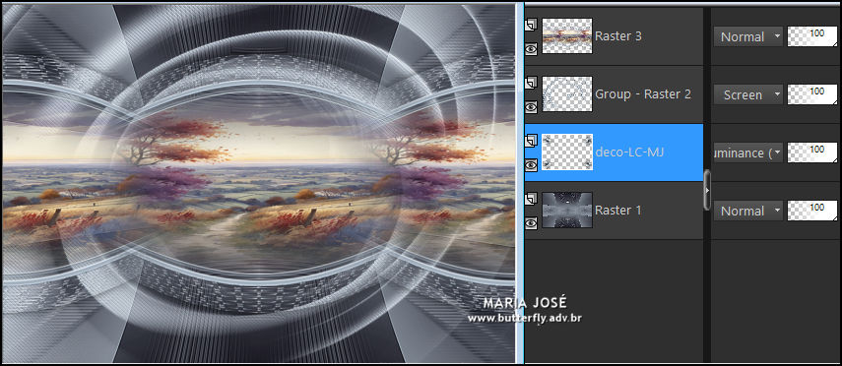Viewport: 842px width, 366px height.
Task: Open Raster 1 Normal blend mode dropdown
Action: tap(748, 211)
